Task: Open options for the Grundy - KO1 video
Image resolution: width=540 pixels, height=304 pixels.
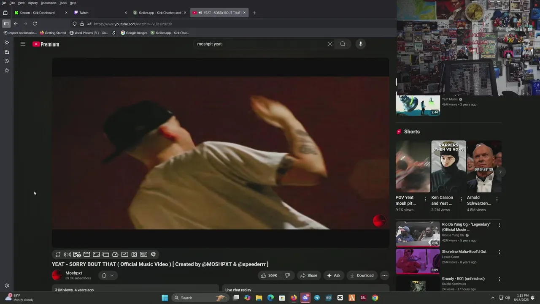Action: (499, 279)
